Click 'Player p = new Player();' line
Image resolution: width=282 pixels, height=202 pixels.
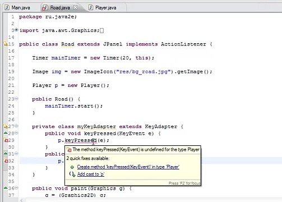71,85
